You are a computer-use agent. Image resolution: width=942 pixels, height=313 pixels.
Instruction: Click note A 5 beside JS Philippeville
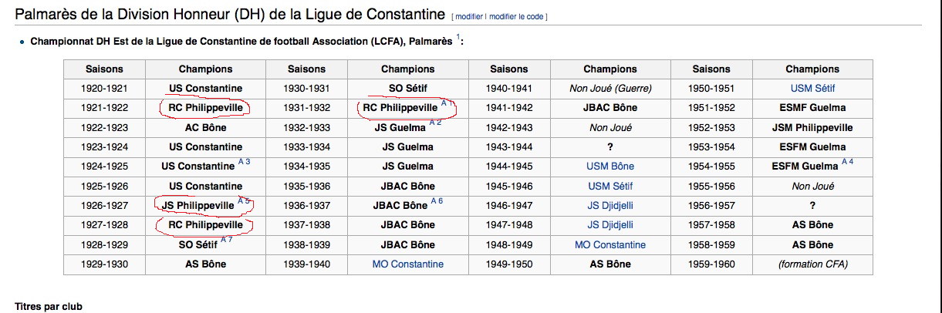[x=245, y=201]
